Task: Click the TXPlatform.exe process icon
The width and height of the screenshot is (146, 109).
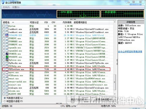Action: tap(7, 69)
